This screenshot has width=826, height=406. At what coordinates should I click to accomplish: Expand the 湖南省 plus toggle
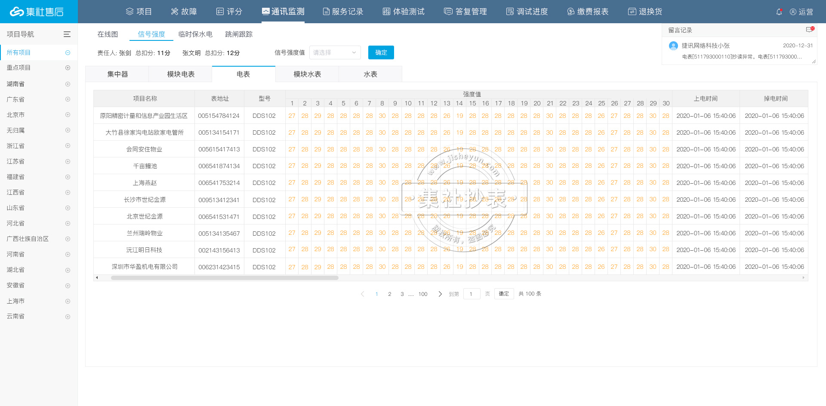click(x=68, y=84)
